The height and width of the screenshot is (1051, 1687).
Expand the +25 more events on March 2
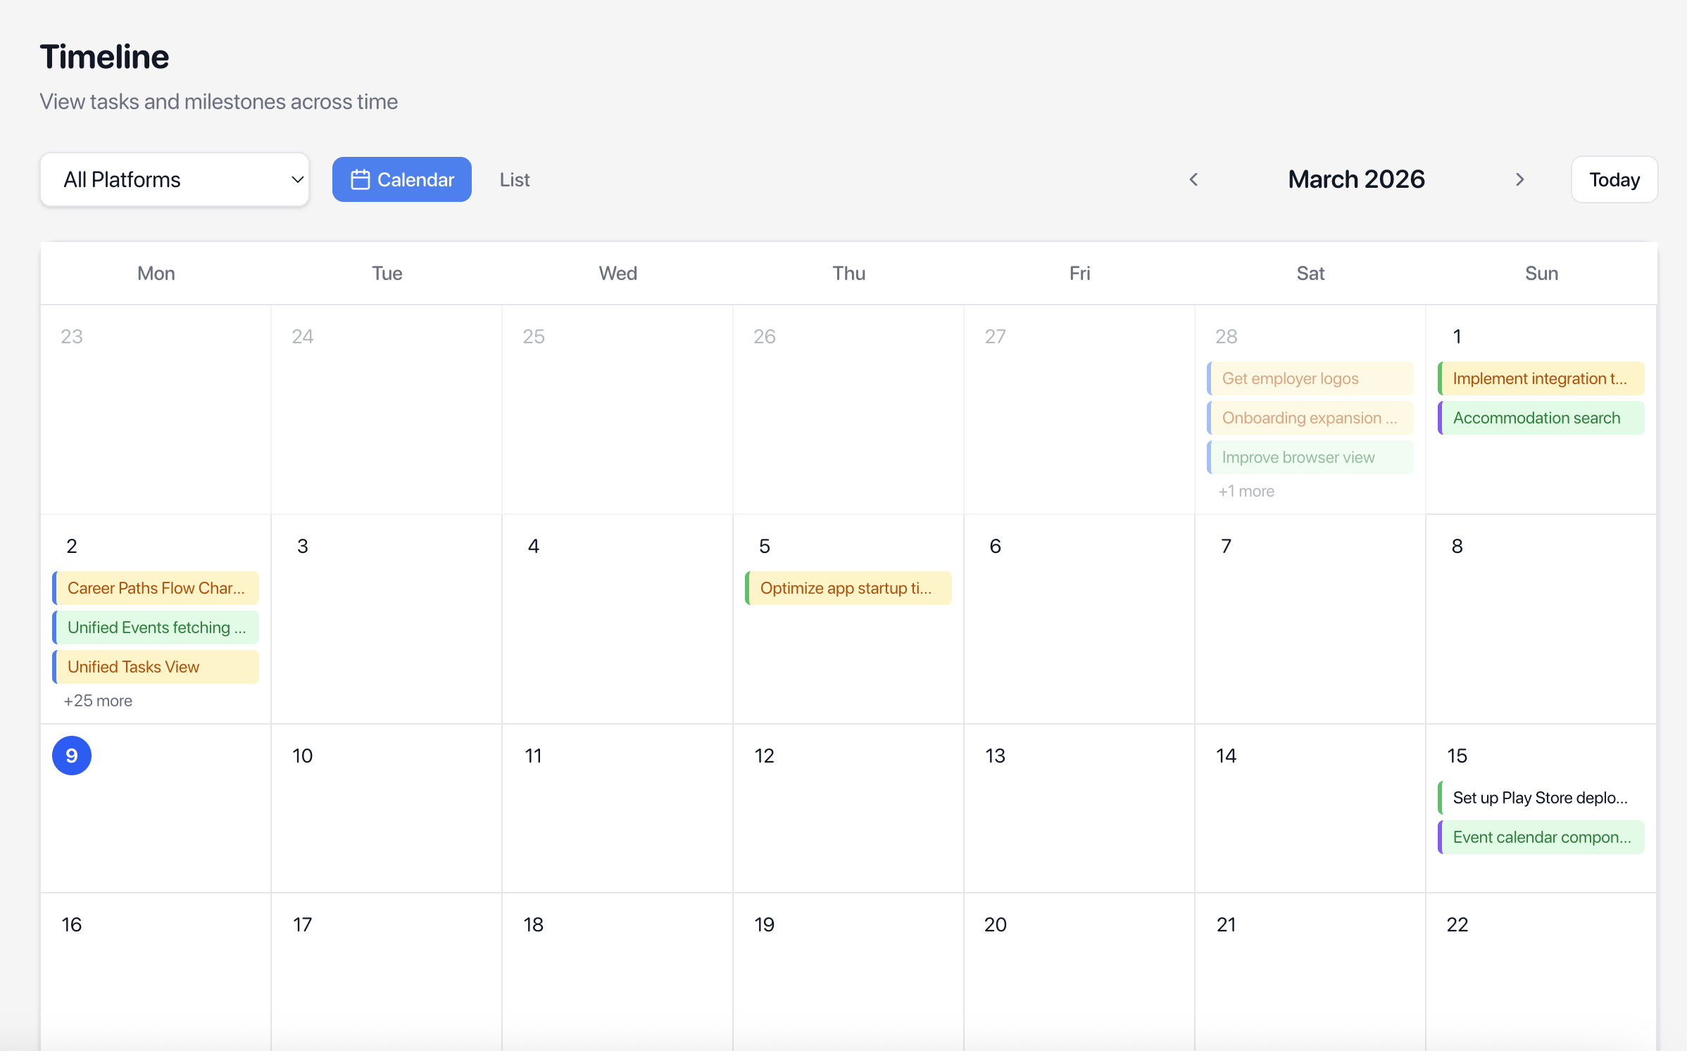[x=97, y=700]
